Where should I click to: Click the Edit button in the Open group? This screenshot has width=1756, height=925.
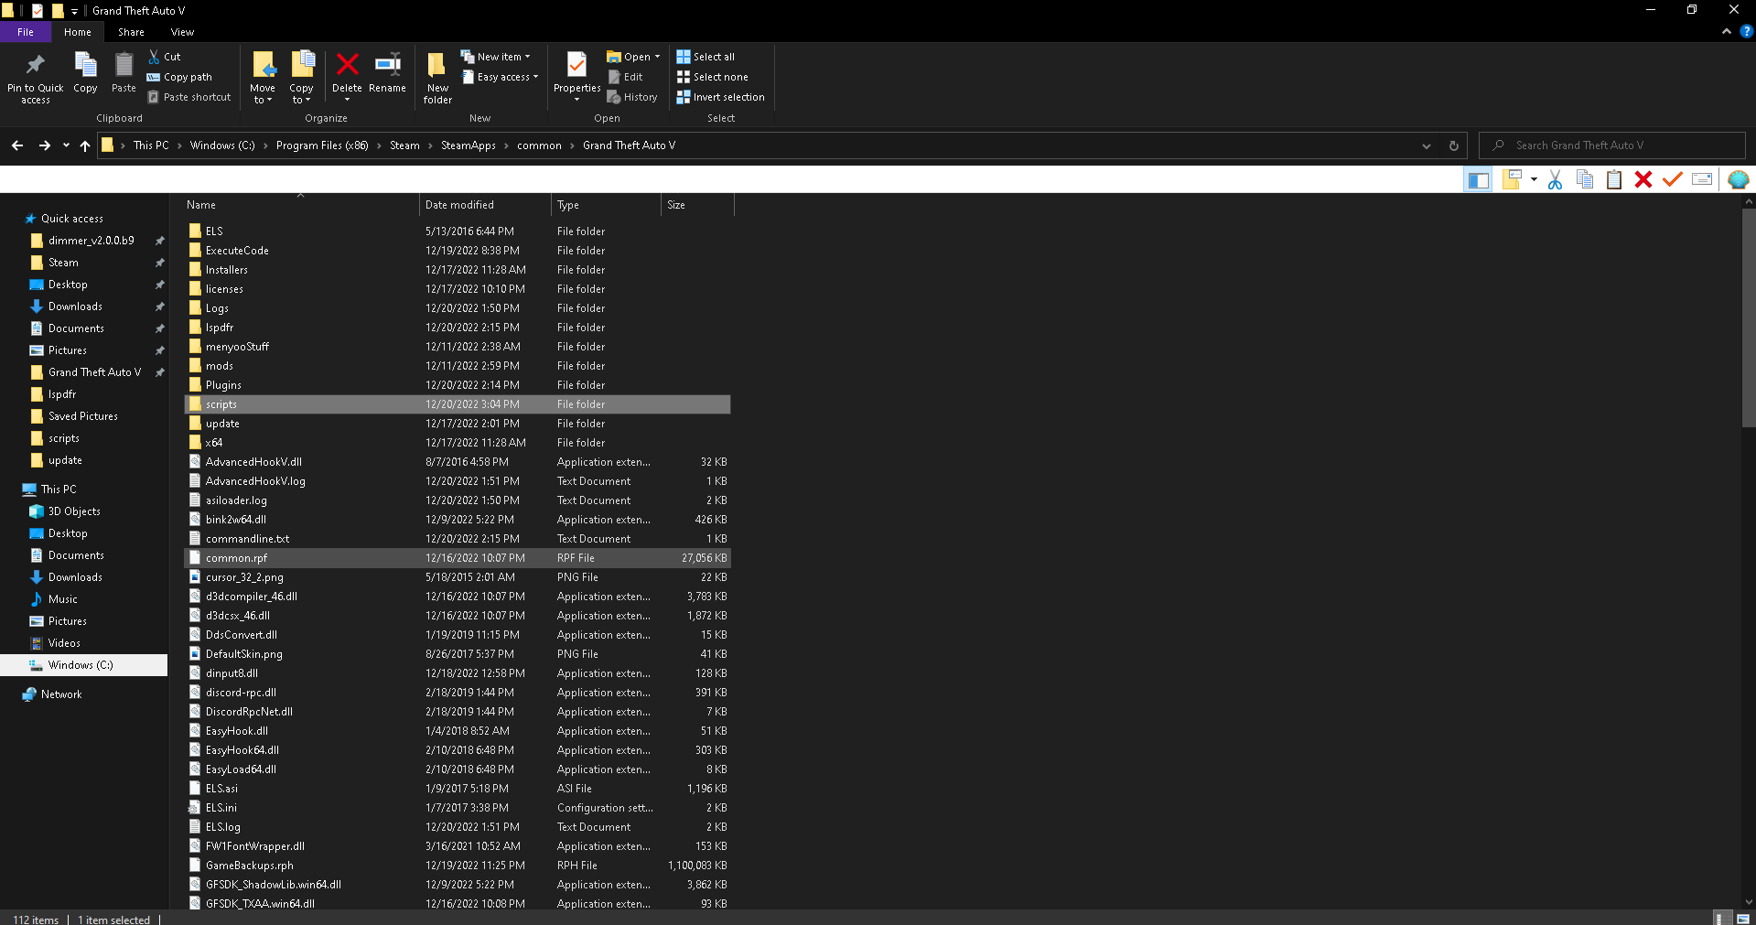coord(625,77)
